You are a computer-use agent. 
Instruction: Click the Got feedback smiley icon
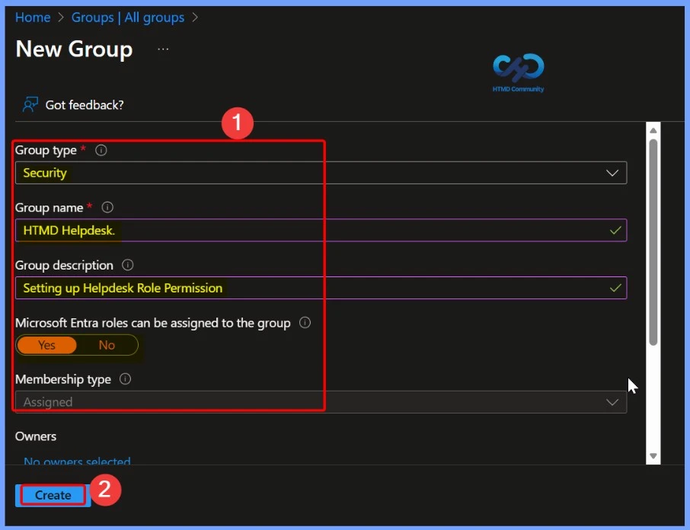pyautogui.click(x=29, y=104)
